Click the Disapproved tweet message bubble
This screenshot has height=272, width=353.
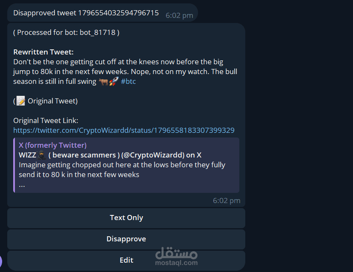pyautogui.click(x=103, y=13)
